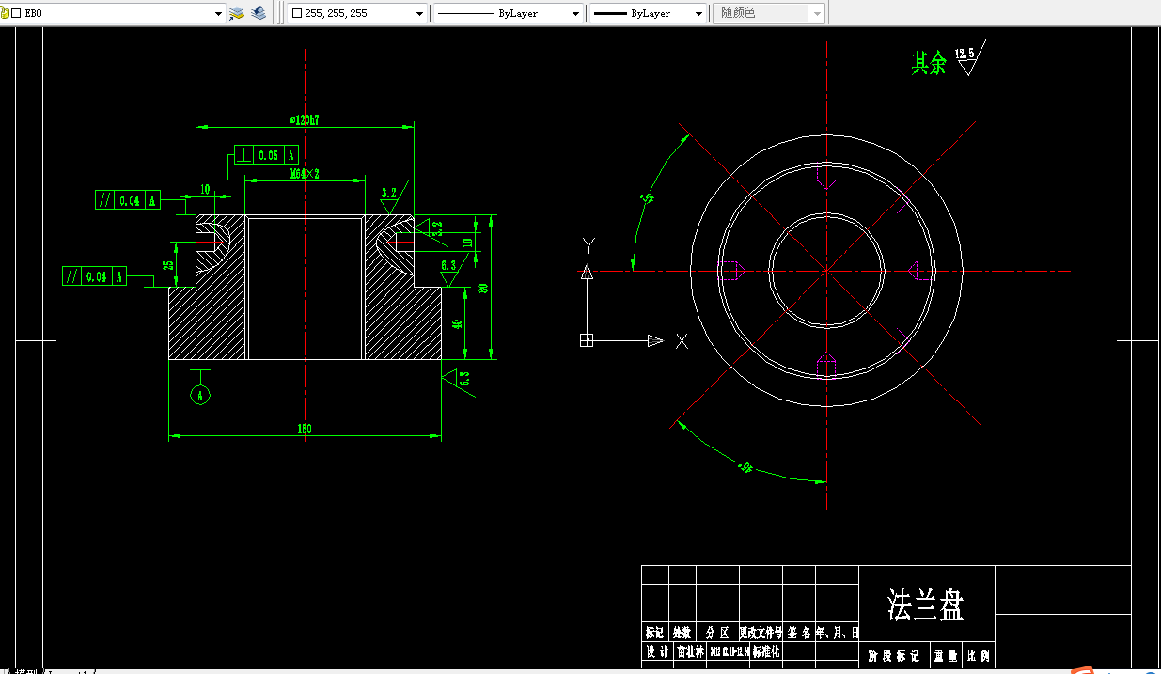
Task: Click the 标记 title block cell
Action: point(655,633)
